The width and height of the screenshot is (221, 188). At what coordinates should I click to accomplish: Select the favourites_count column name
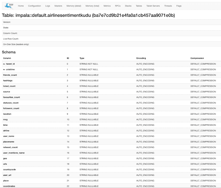coord(11,97)
